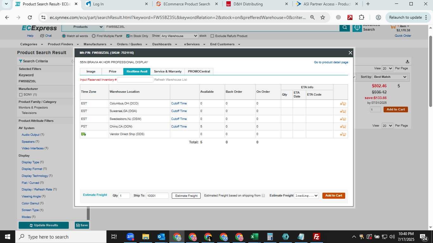Expand the Orders / Quotes menu
Screen dimensions: 433x243
click(132, 44)
